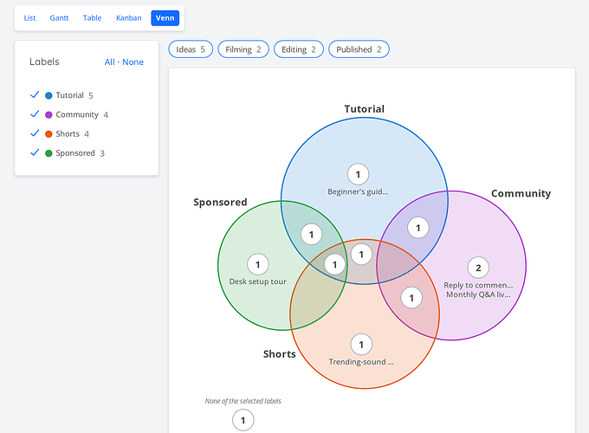Click the Labels panel heading
The image size is (589, 433).
click(x=44, y=61)
